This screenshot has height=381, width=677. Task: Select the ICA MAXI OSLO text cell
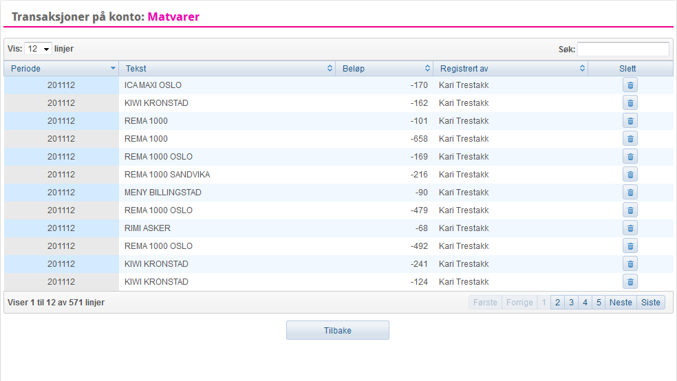227,85
